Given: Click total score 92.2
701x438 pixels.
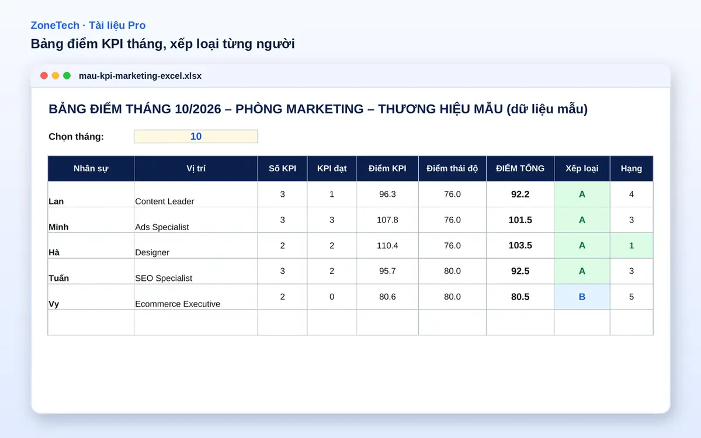Looking at the screenshot, I should [520, 194].
